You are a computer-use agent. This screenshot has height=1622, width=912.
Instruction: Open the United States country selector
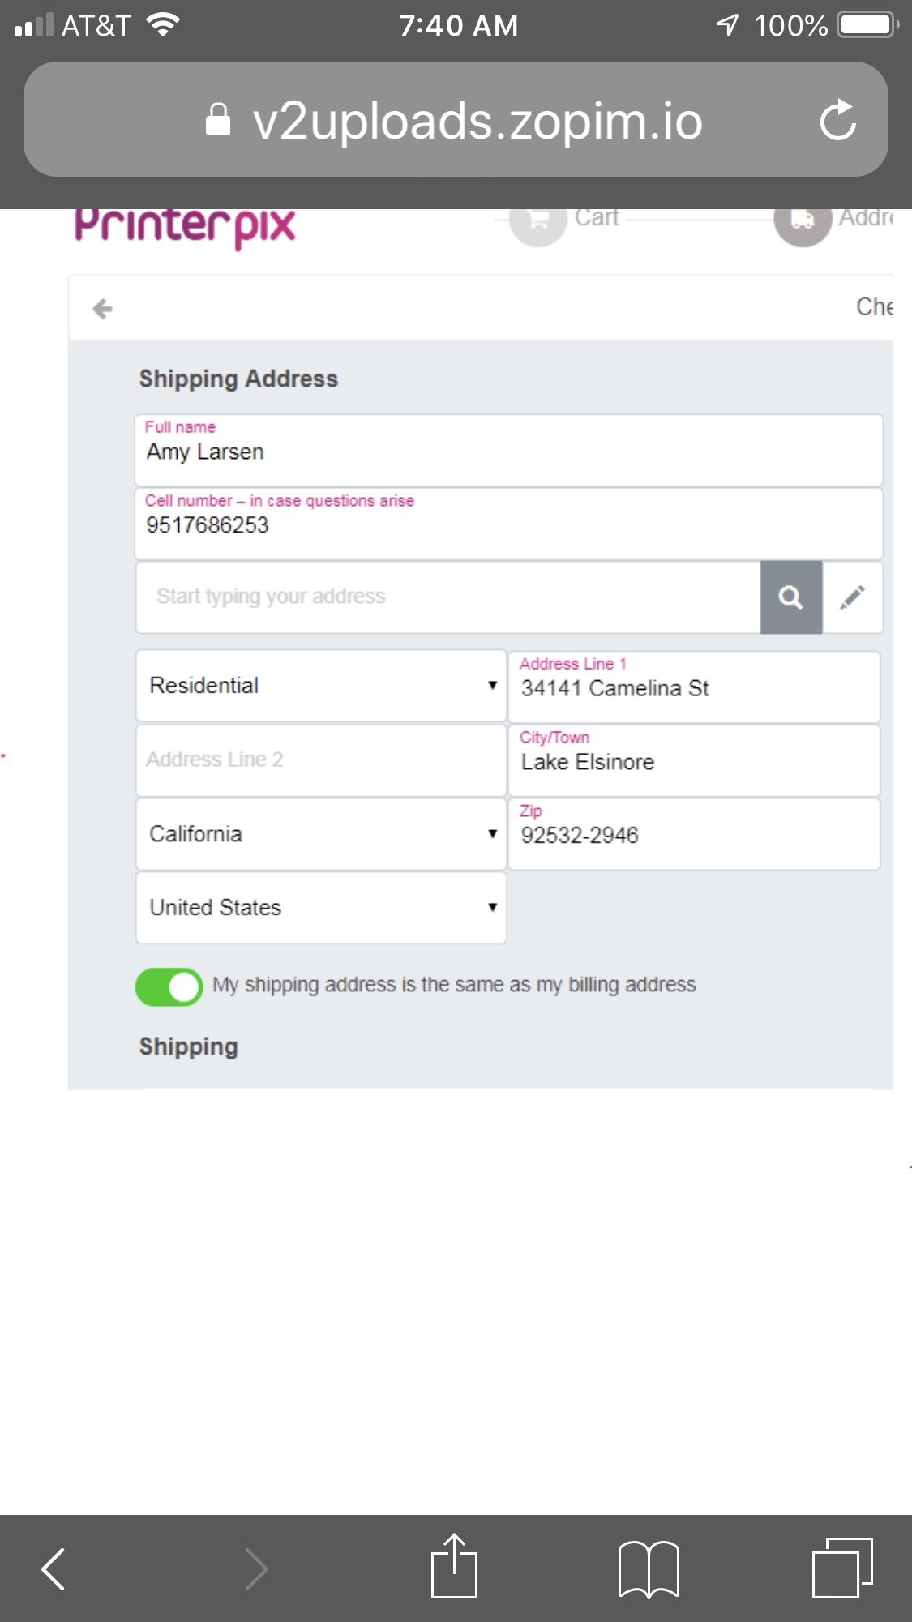pyautogui.click(x=320, y=907)
